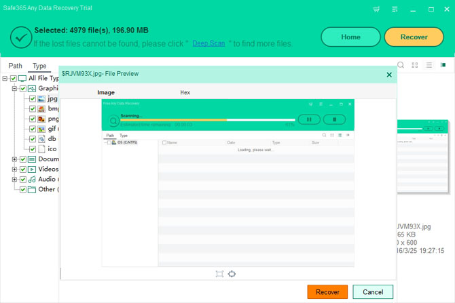Screen dimensions: 455x303
Task: Click the Documents category icon
Action: [x=32, y=159]
